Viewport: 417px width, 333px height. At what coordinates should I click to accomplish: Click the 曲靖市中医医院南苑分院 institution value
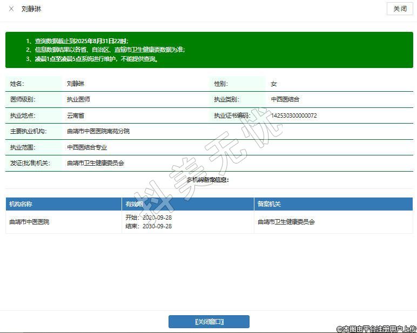[x=98, y=131]
